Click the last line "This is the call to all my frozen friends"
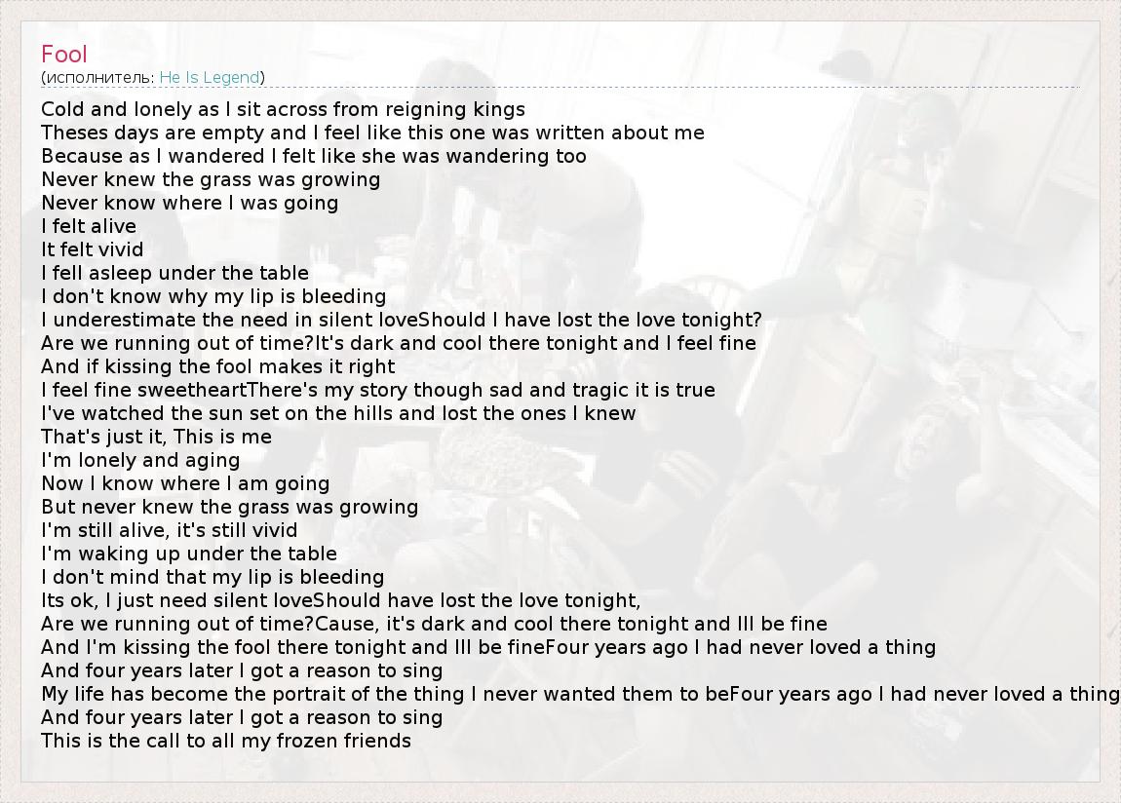The width and height of the screenshot is (1121, 803). pyautogui.click(x=226, y=741)
